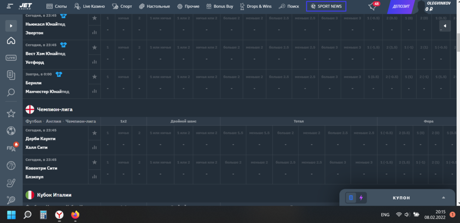Open statistics icon for Дерби Каунти match

click(94, 147)
